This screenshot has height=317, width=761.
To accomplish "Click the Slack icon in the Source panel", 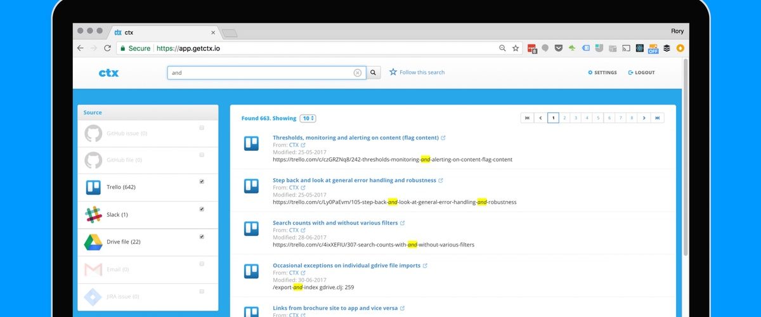I will [93, 215].
